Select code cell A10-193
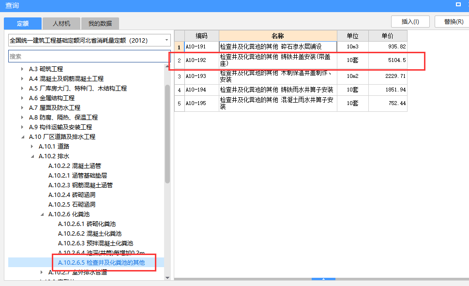 click(202, 76)
